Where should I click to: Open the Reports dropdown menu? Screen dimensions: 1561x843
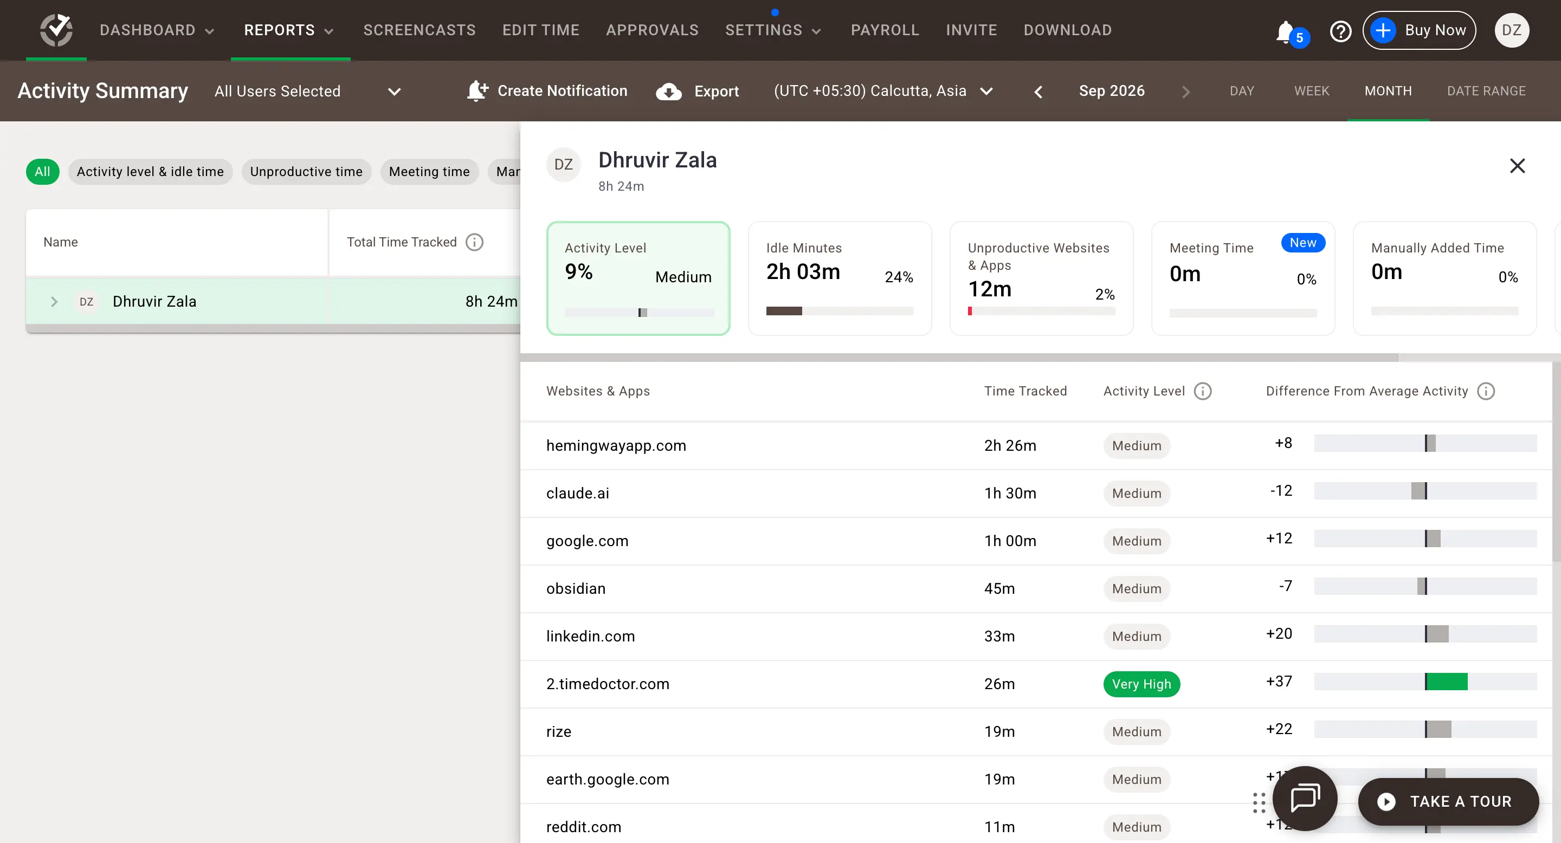289,30
